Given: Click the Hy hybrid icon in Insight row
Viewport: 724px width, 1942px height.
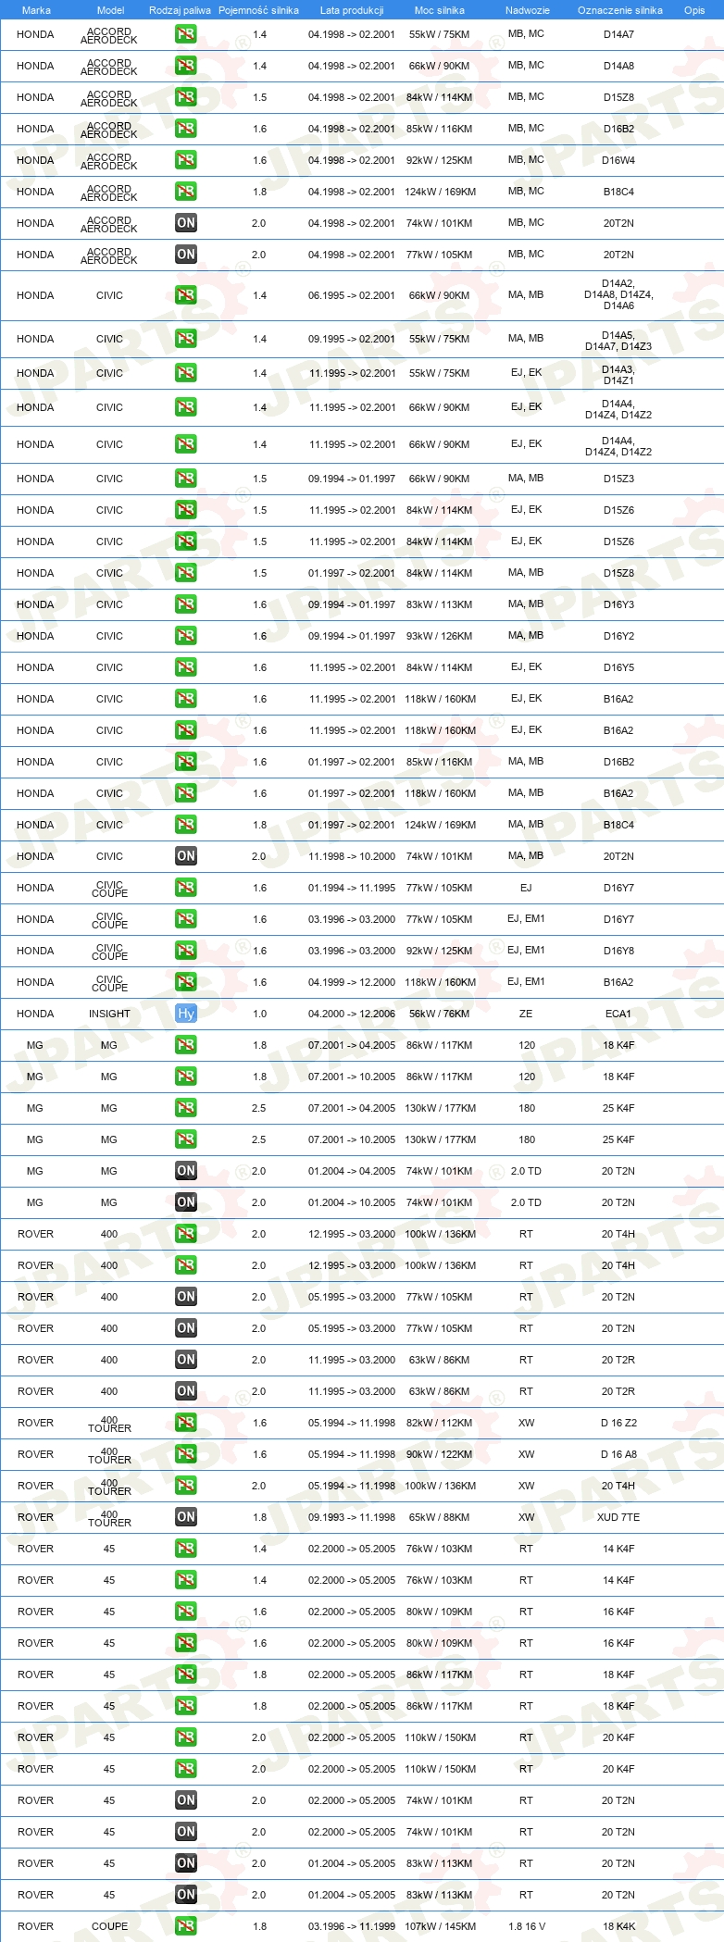Looking at the screenshot, I should click(x=186, y=1014).
